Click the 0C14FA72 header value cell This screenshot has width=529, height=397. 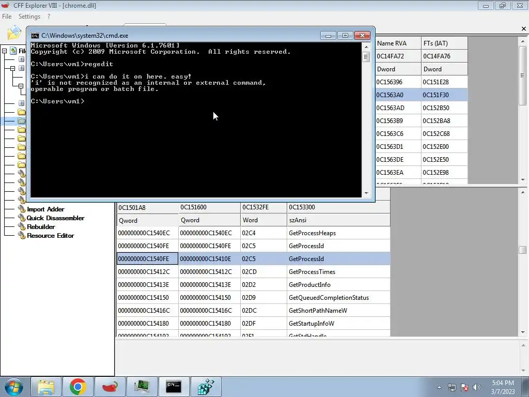pyautogui.click(x=398, y=56)
